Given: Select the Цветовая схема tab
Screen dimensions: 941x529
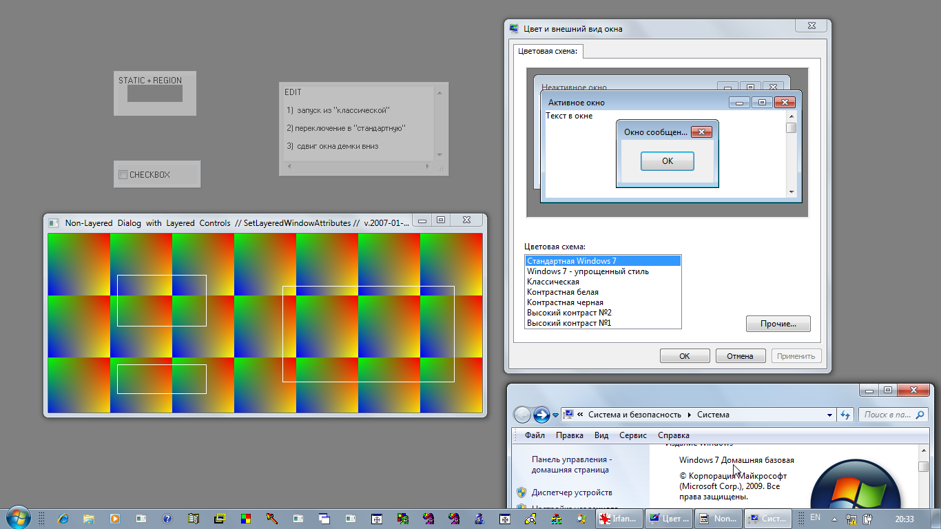Looking at the screenshot, I should pos(548,51).
